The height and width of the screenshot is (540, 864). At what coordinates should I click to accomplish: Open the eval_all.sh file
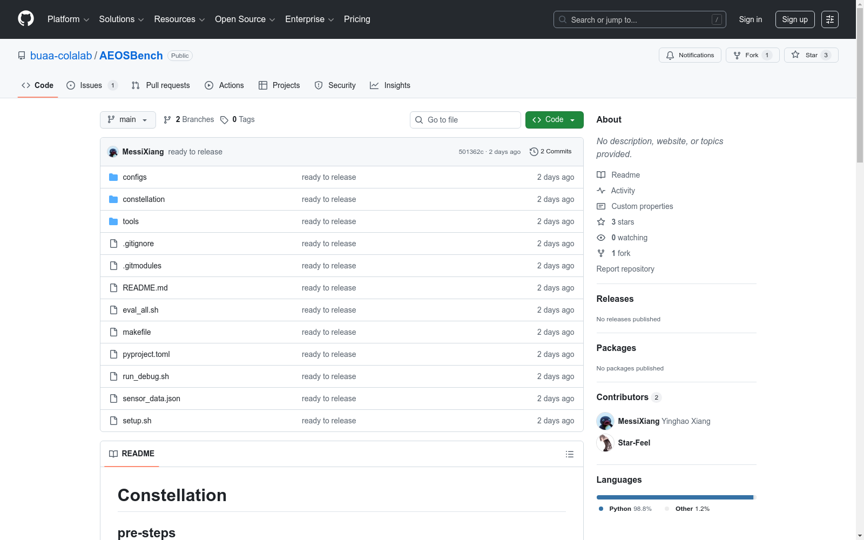coord(140,310)
